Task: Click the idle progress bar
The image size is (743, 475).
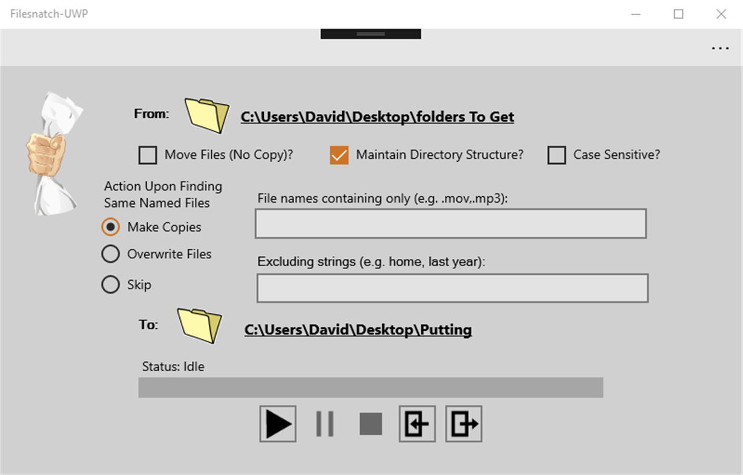Action: pyautogui.click(x=369, y=387)
